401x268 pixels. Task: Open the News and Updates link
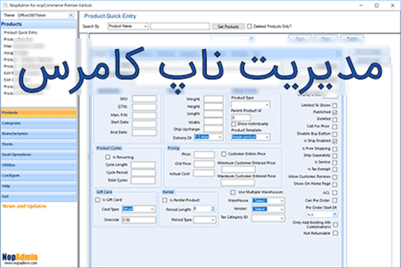[24, 206]
